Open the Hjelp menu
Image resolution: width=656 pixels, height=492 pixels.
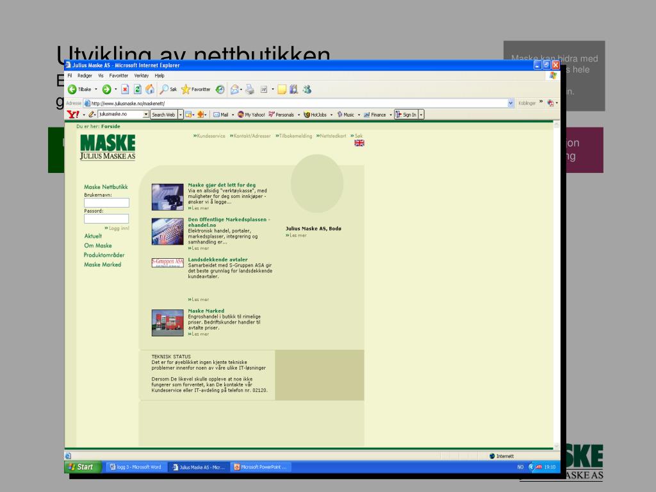(x=160, y=76)
